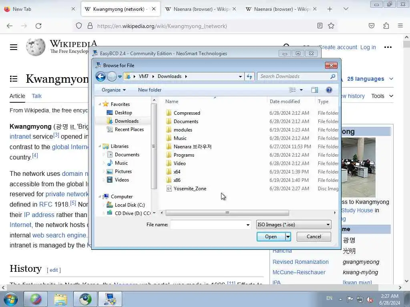
Task: Toggle the Wikipedia table of contents icon
Action: (x=14, y=79)
